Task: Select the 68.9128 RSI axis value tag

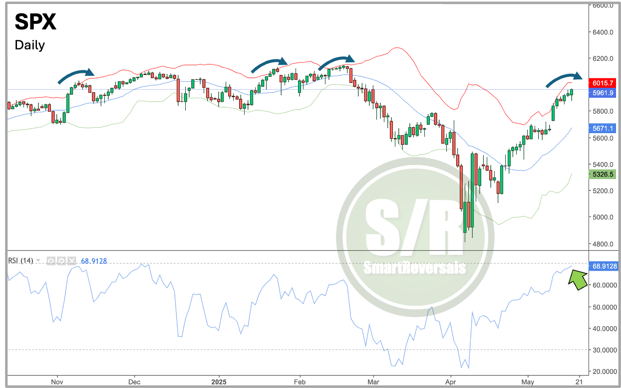Action: [604, 266]
